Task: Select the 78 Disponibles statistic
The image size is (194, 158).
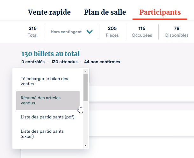Action: (x=176, y=32)
